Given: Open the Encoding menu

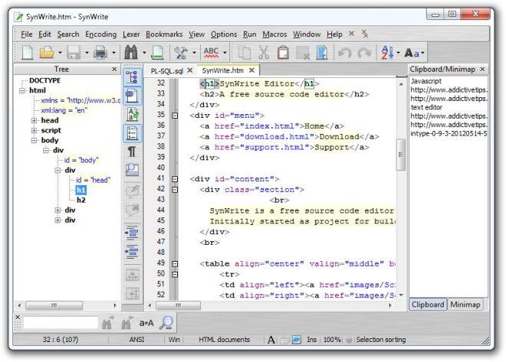Looking at the screenshot, I should point(100,34).
